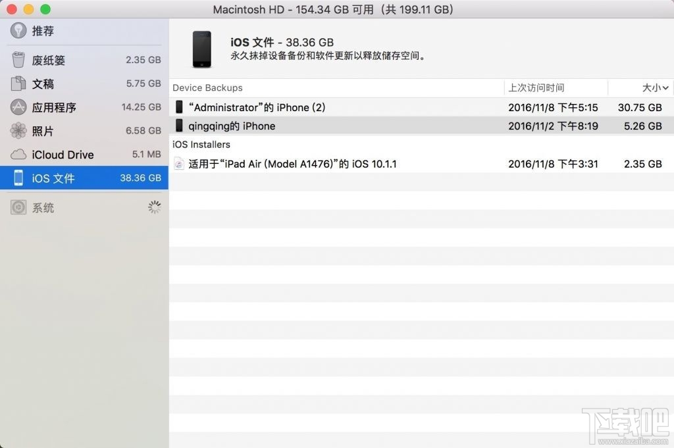Select the 推荐 sidebar item
The height and width of the screenshot is (448, 674).
[x=39, y=30]
